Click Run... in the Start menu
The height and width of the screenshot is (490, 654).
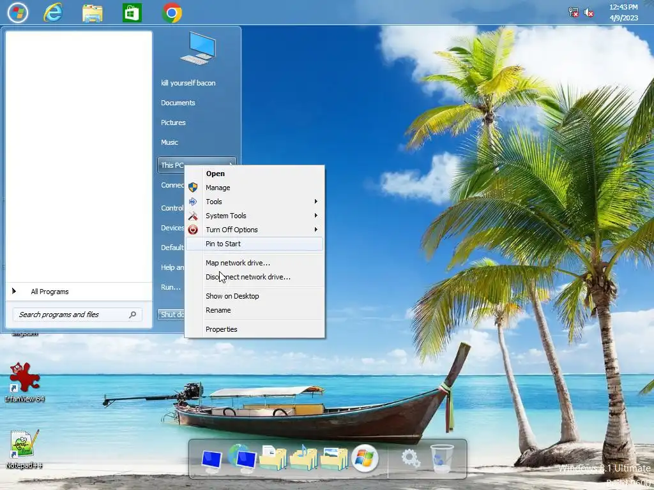[171, 287]
